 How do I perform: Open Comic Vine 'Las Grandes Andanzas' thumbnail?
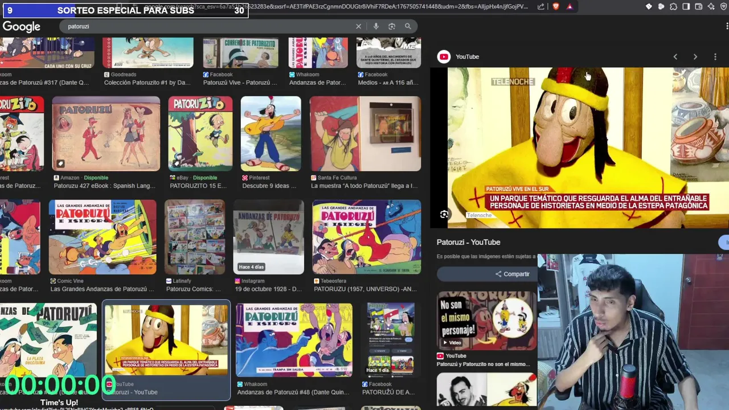click(103, 237)
